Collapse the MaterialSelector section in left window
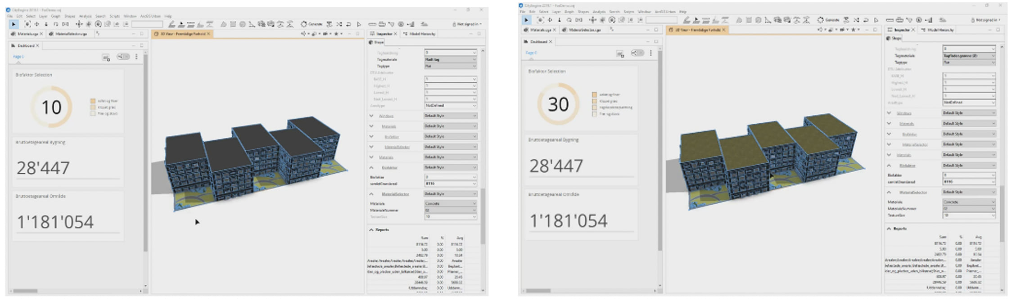Viewport: 1012px width, 305px height. (x=372, y=194)
